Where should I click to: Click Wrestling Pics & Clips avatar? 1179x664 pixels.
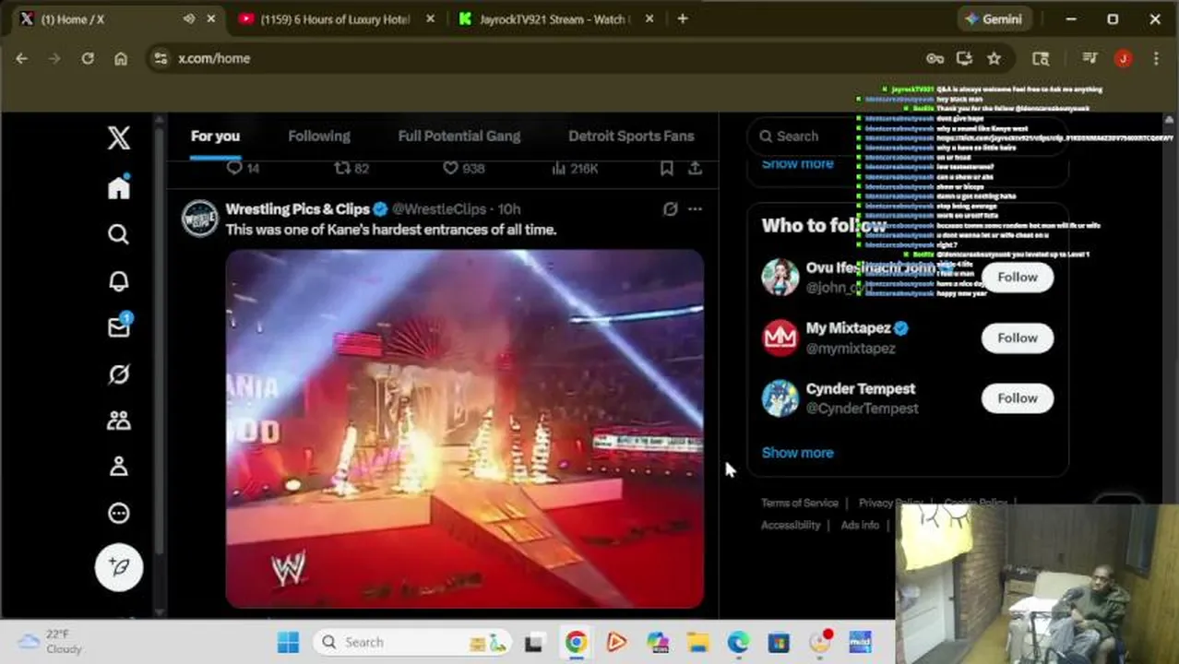(200, 219)
